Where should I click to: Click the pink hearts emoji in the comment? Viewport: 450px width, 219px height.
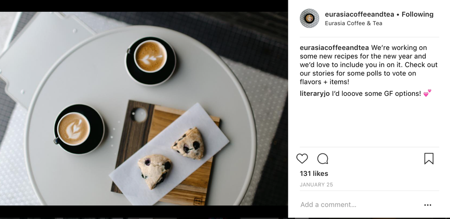(427, 93)
